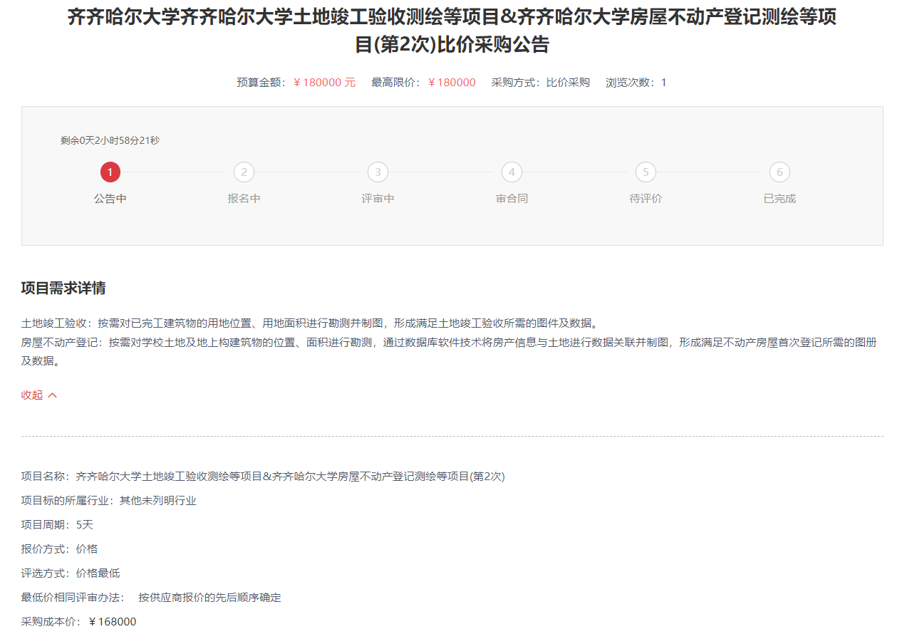Click step 5 circle for 待评价
Image resolution: width=912 pixels, height=634 pixels.
pyautogui.click(x=646, y=172)
